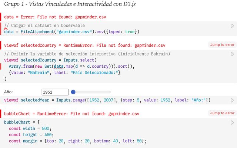Click the "gapminder.csv" string in code
Viewport: 237px width, 148px height.
click(x=74, y=32)
